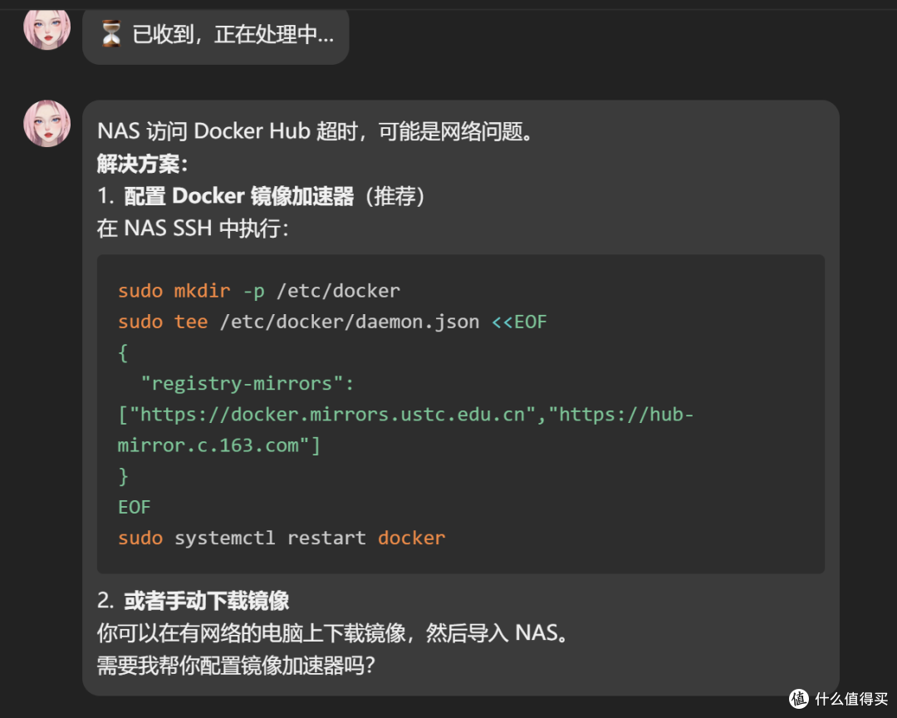Click the hourglass emoji in the status message

pos(110,34)
